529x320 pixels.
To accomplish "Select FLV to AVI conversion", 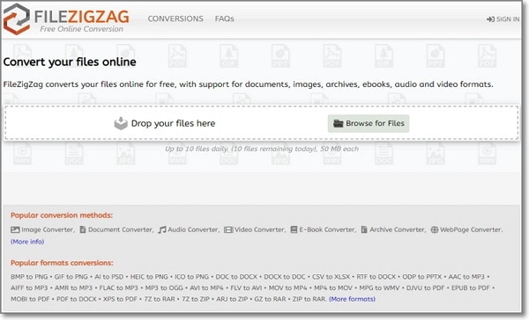I will point(246,287).
